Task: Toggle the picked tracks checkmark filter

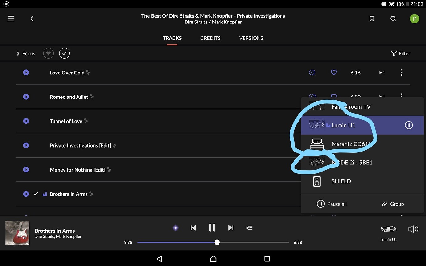Action: (x=64, y=53)
